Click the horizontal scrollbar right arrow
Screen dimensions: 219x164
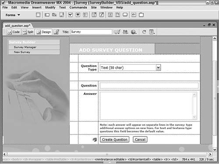pyautogui.click(x=210, y=154)
